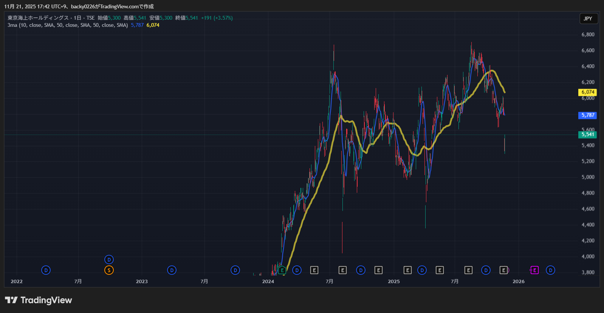Select the 3ma indicator legend
Screen dimensions: 604x313
(12, 25)
